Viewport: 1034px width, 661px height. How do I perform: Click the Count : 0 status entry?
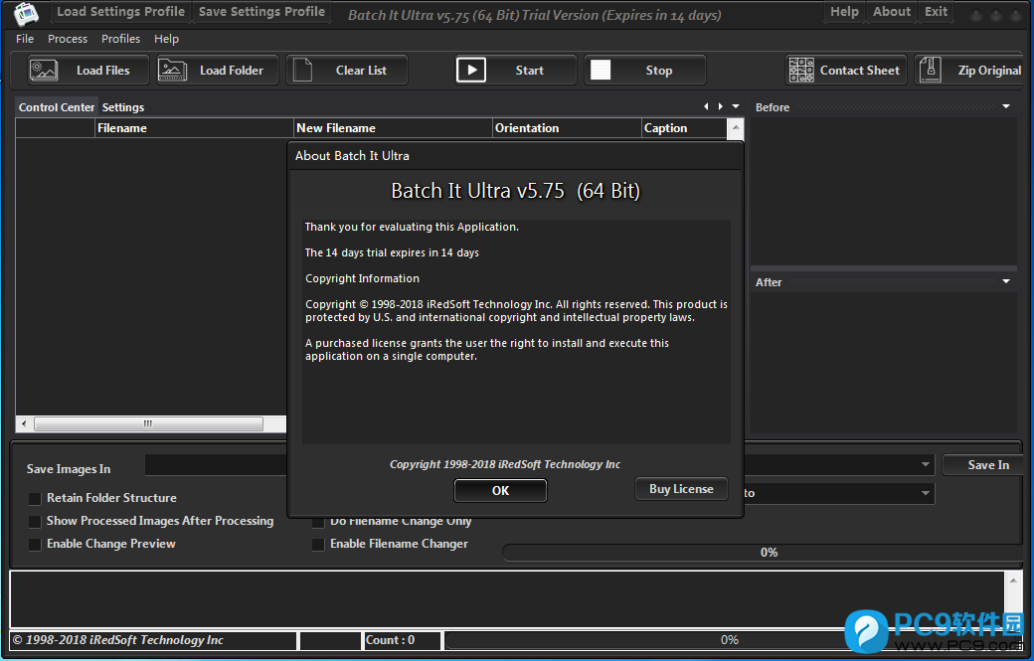(403, 640)
